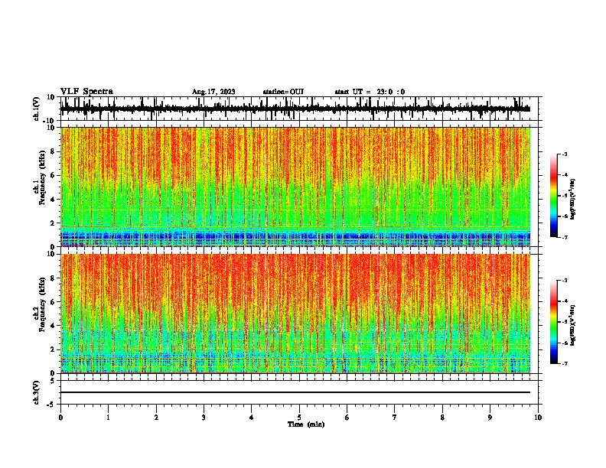Click the time axis tick label "6"
Viewport: 606px width, 468px height.
(x=347, y=418)
